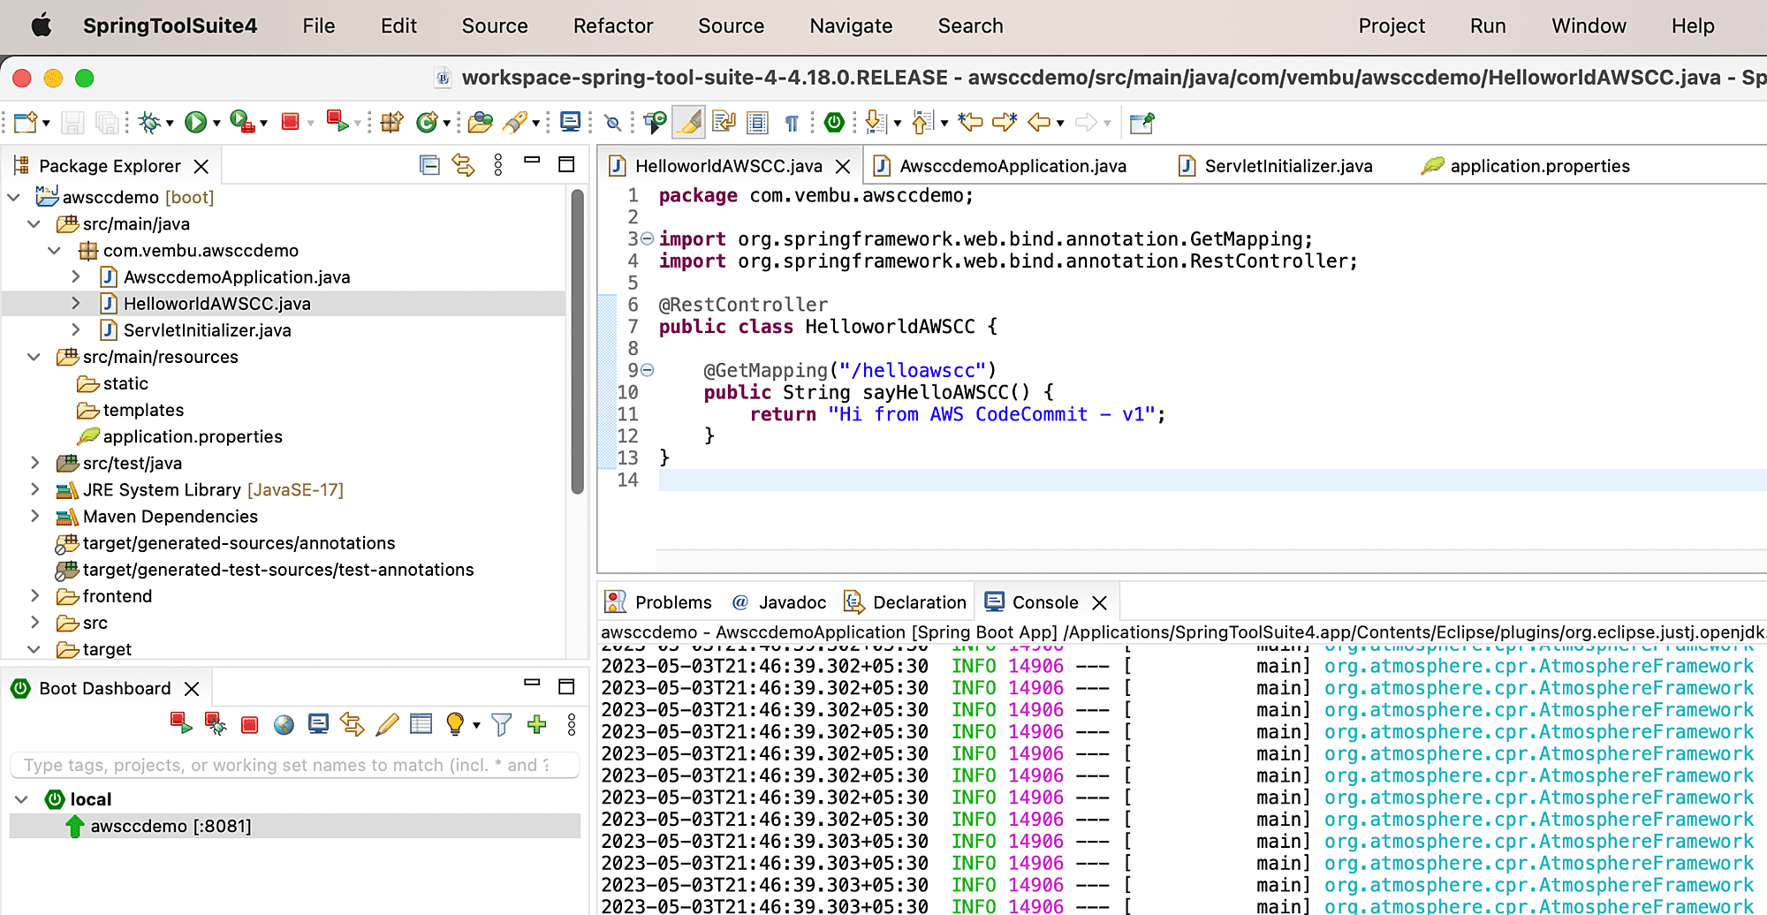Click the New Java Package icon
The image size is (1767, 915).
coord(391,122)
